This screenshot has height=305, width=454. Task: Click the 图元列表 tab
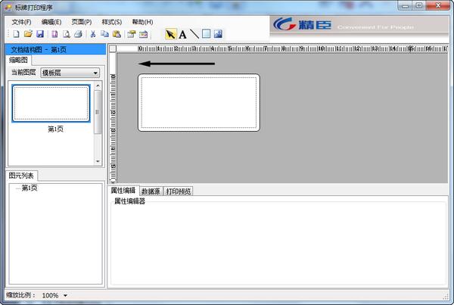[x=21, y=176]
